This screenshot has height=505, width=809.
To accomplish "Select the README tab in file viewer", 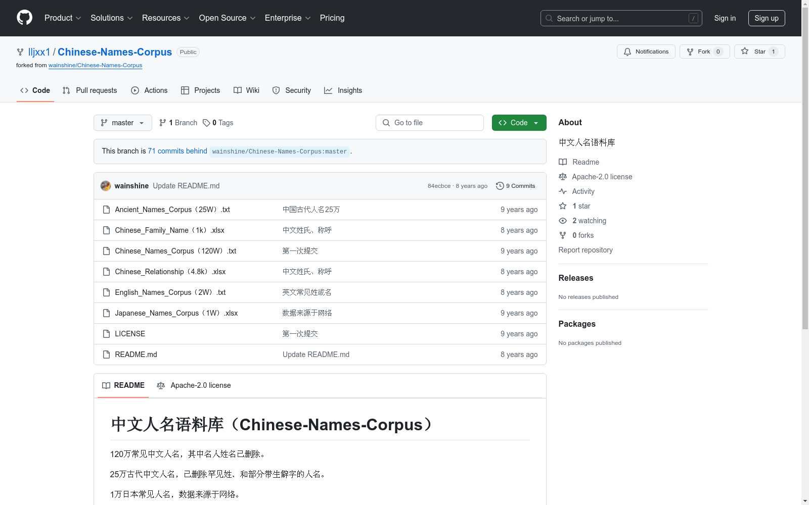I will point(123,385).
